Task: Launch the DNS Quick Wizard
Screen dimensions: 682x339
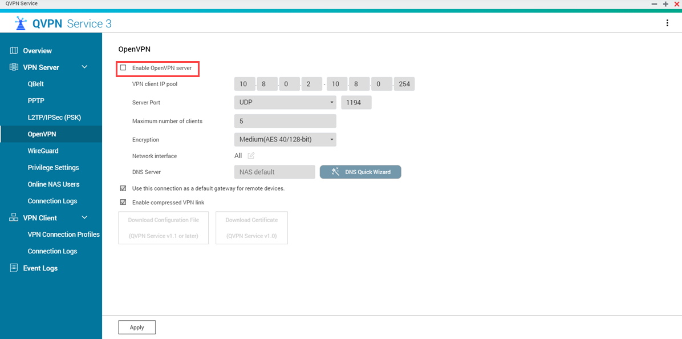Action: click(x=360, y=172)
